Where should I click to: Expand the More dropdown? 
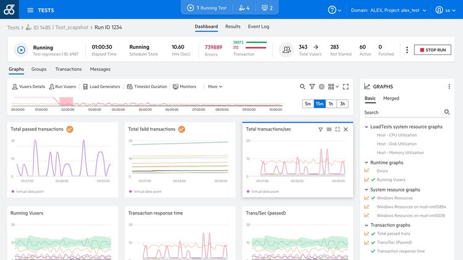215,87
